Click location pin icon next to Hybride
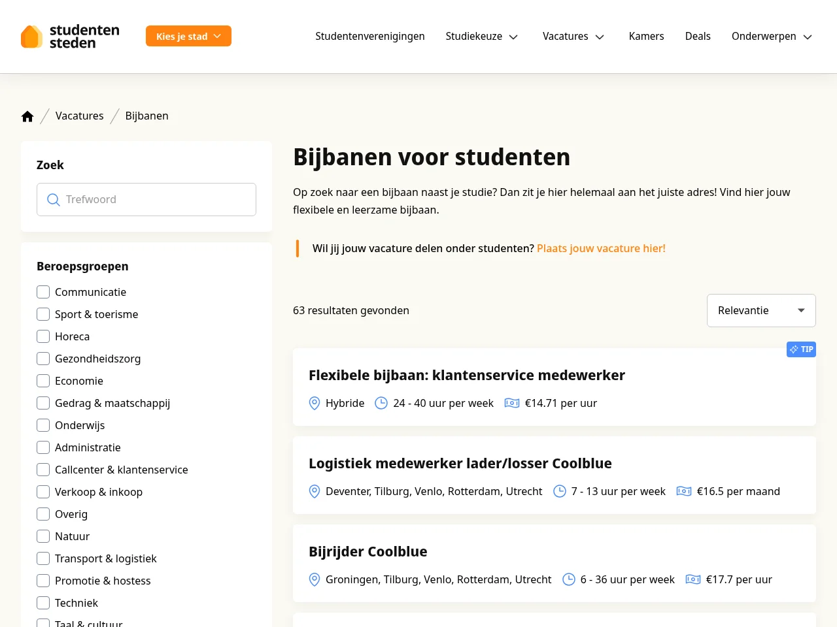The image size is (837, 627). pos(315,404)
